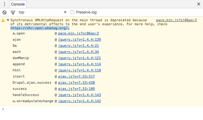This screenshot has width=203, height=120.
Task: Enable the Preserve log checkbox
Action: 72,12
